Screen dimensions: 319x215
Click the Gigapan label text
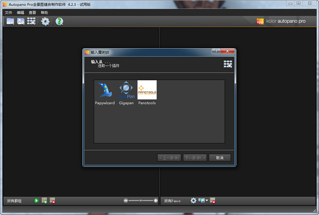(126, 103)
